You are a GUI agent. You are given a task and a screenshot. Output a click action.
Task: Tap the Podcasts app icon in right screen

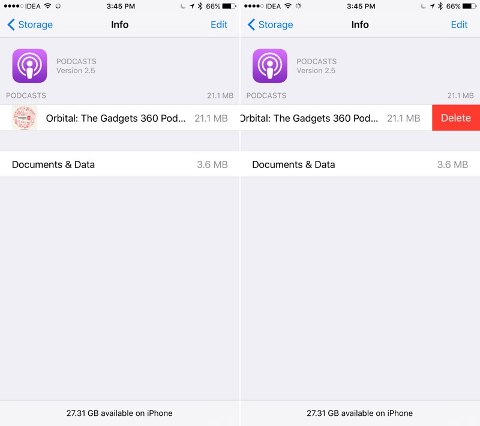[x=269, y=65]
